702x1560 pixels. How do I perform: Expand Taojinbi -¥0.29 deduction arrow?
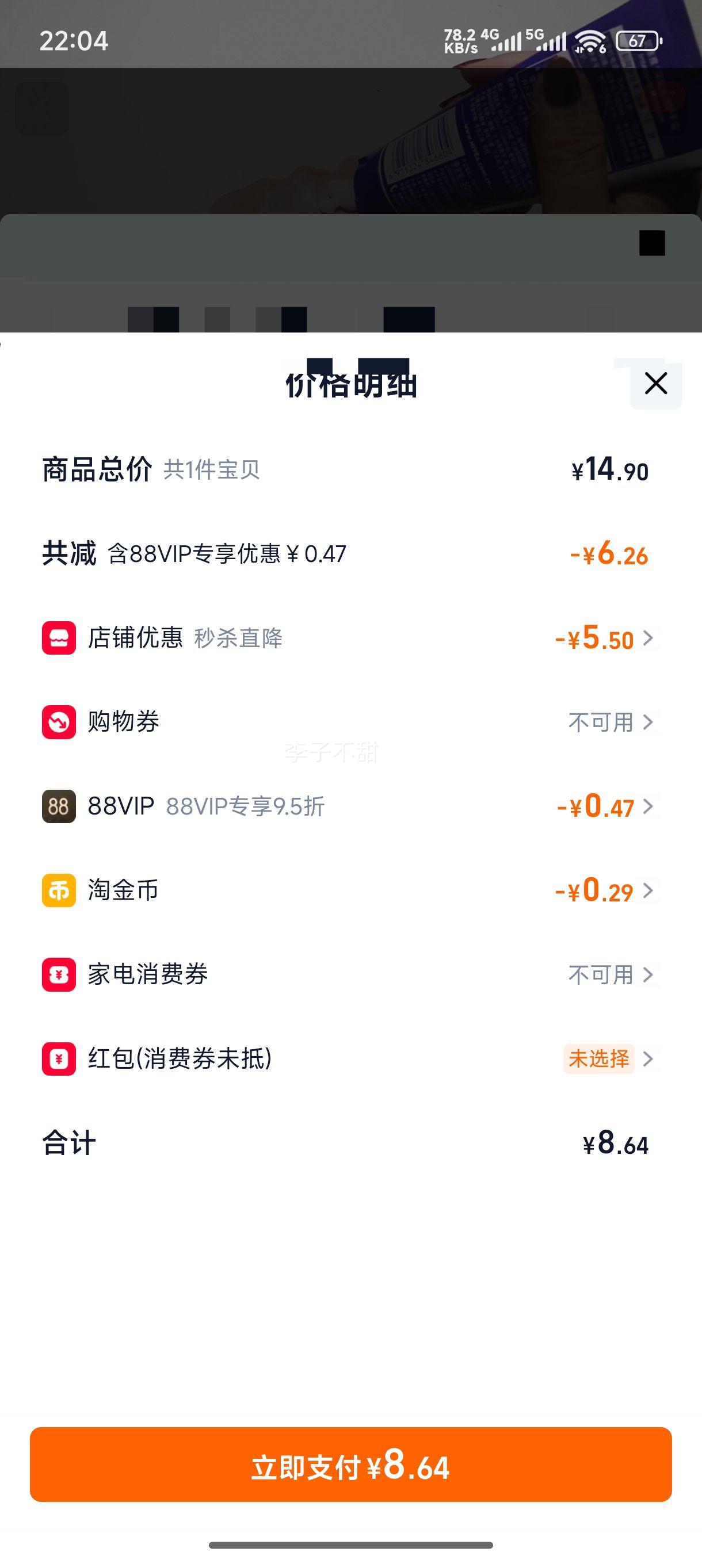tap(648, 890)
